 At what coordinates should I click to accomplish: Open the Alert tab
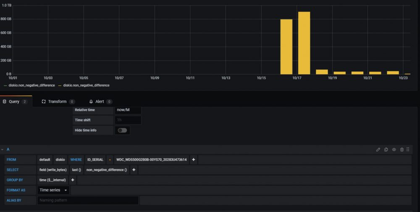[100, 101]
